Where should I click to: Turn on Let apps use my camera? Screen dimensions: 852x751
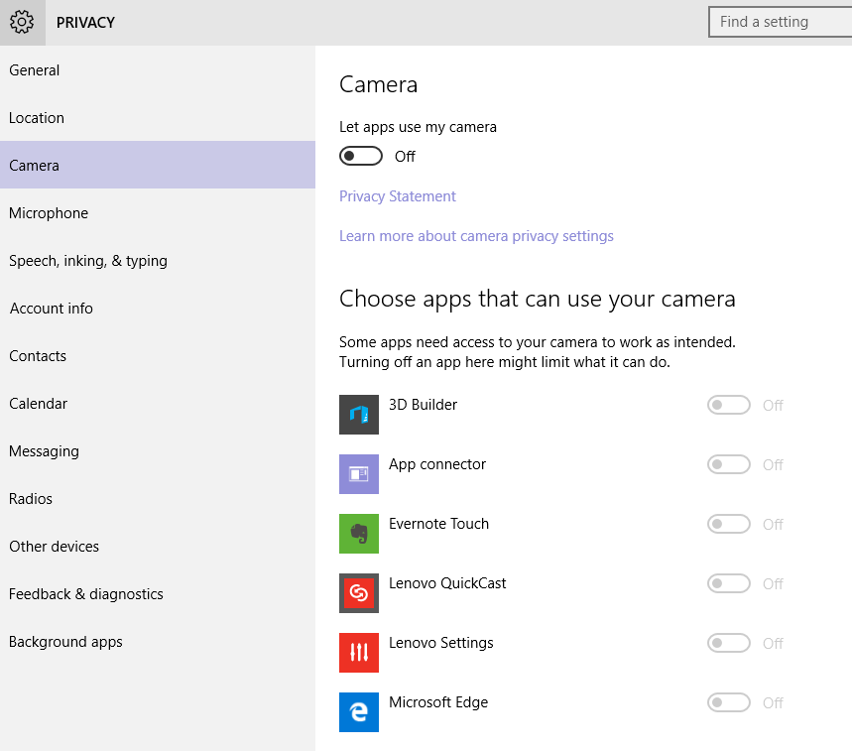361,156
